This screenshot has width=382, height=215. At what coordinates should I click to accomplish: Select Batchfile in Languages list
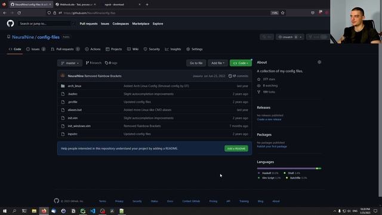[x=297, y=178]
